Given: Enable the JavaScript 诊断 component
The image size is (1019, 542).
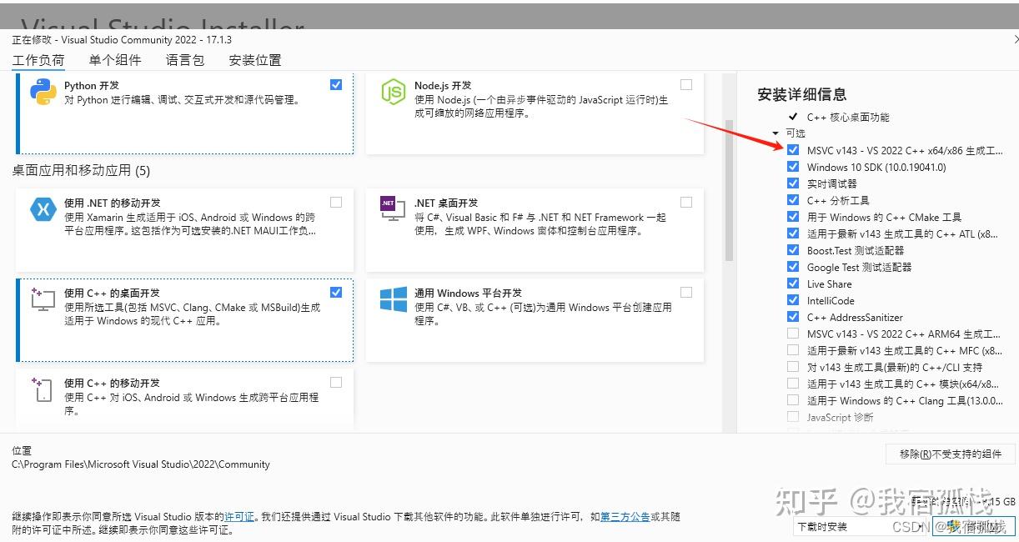Looking at the screenshot, I should [x=793, y=417].
